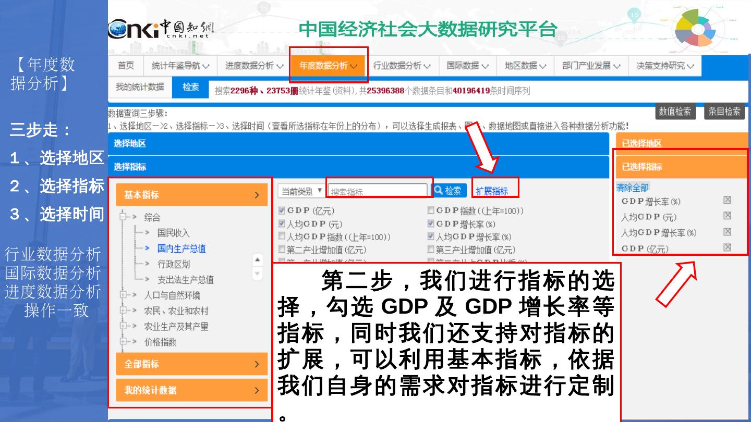The image size is (751, 422).
Task: Click the 条目检索 button
Action: click(x=724, y=111)
